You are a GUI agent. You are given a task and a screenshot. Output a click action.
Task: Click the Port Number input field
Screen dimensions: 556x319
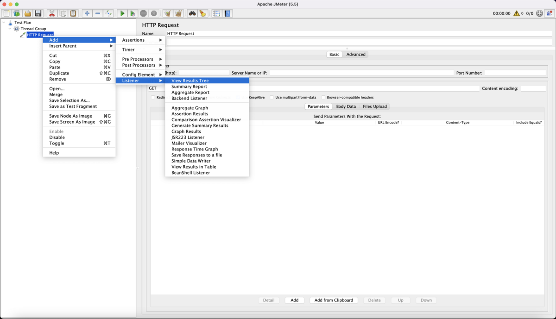(515, 73)
